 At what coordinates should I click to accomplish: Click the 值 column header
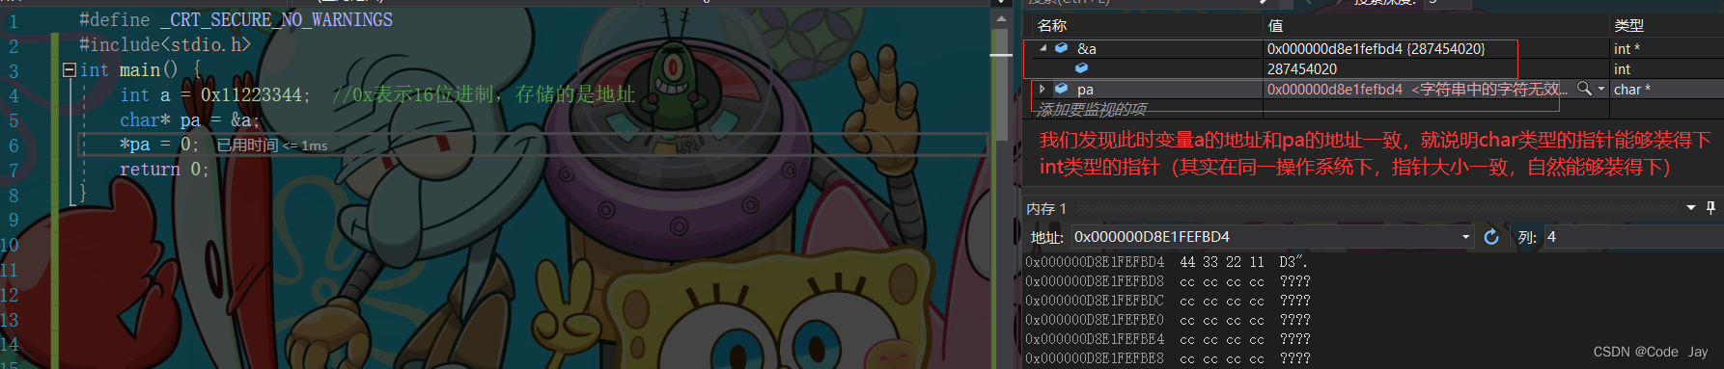1275,26
